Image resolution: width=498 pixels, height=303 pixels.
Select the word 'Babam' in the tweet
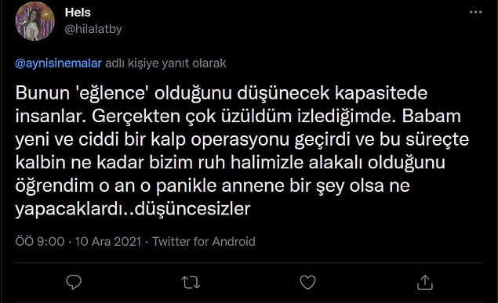431,116
